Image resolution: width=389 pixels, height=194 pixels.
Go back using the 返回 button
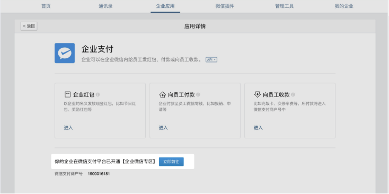(29, 26)
